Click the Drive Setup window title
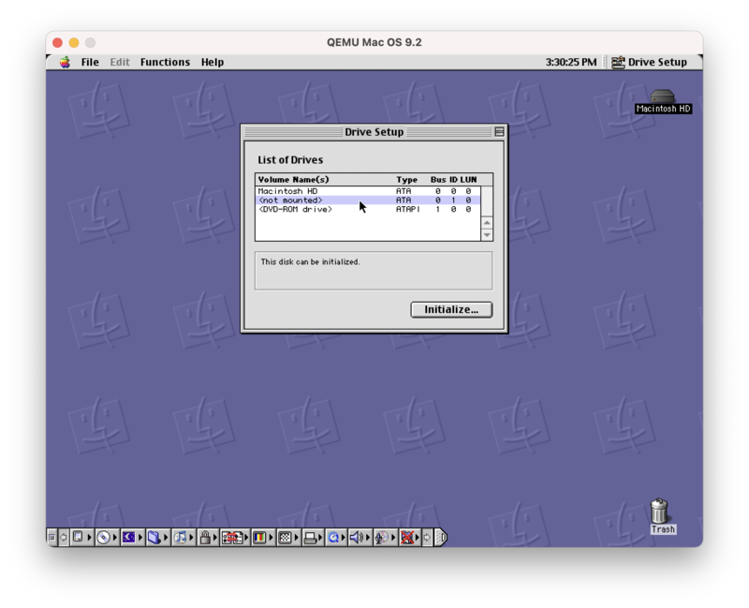The width and height of the screenshot is (749, 608). 374,132
